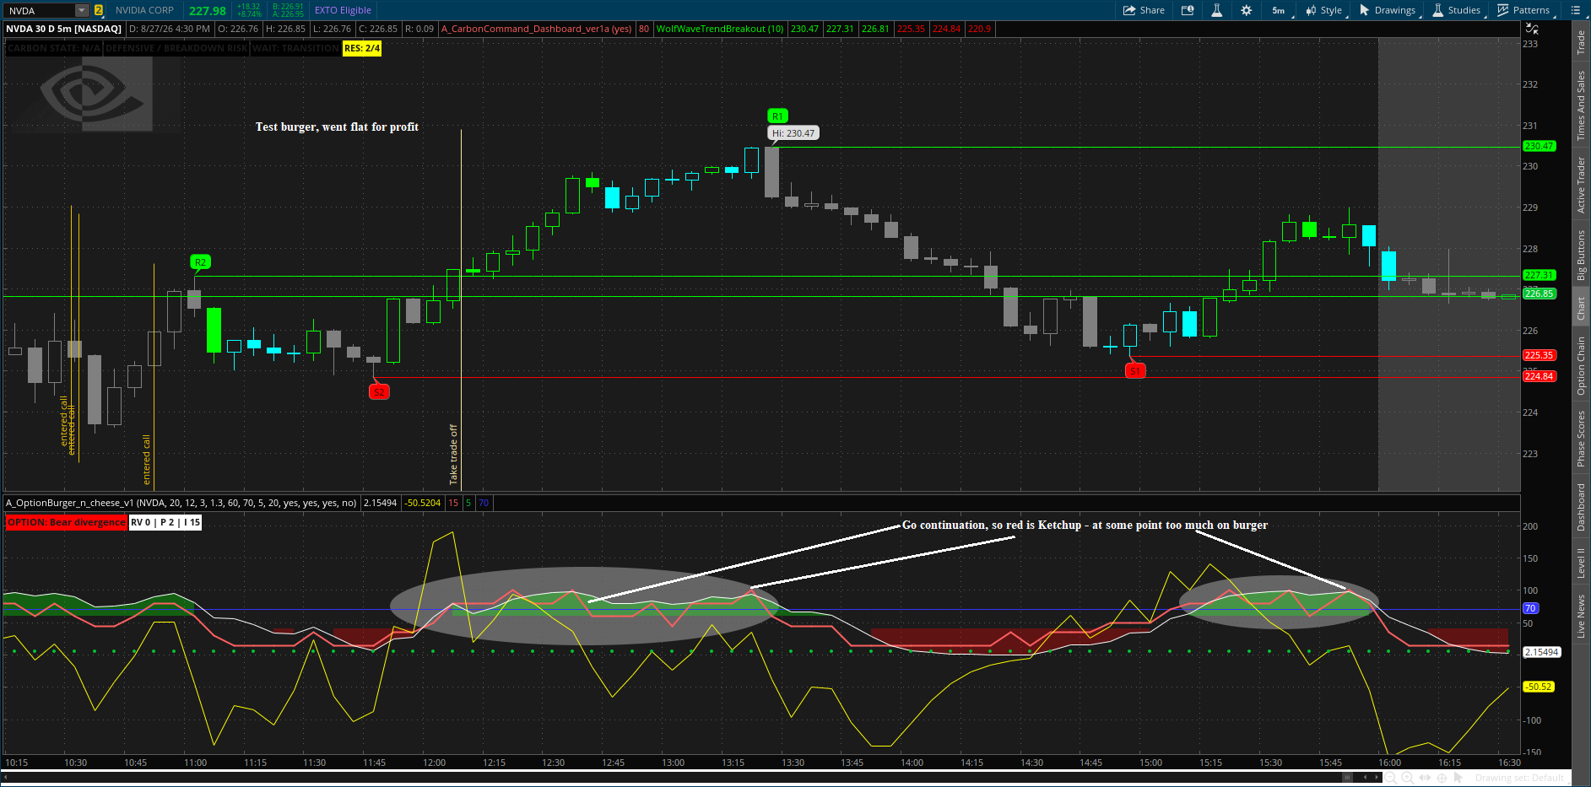The height and width of the screenshot is (787, 1591).
Task: Click the -50.52 yellow axis value label
Action: (1539, 687)
